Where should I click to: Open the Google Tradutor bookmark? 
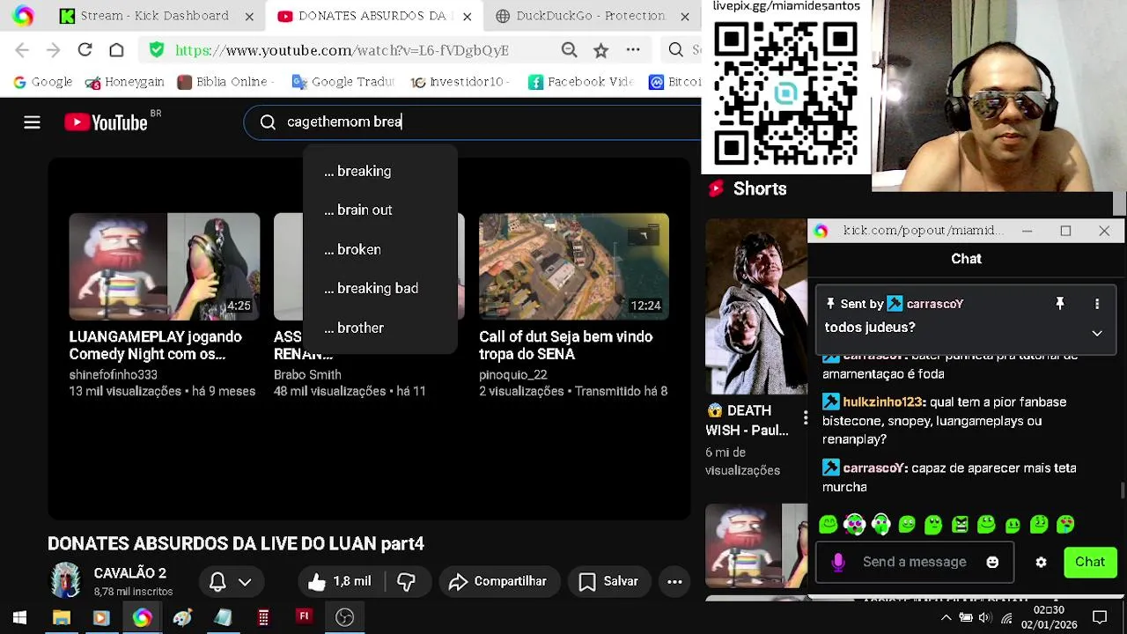(343, 82)
